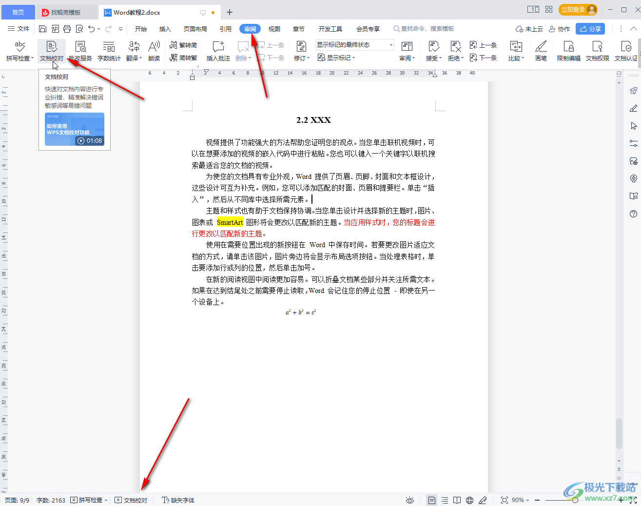Image resolution: width=641 pixels, height=506 pixels.
Task: Open the 文档校对 (Document Proofing) tool
Action: pos(51,51)
